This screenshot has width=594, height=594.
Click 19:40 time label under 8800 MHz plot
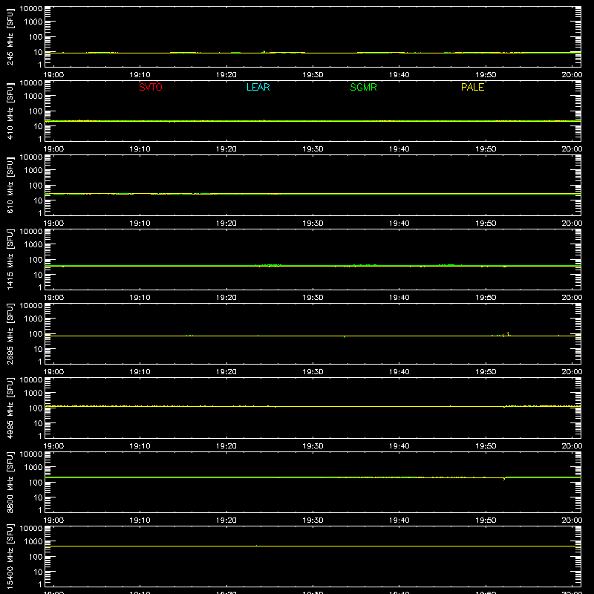tap(399, 520)
